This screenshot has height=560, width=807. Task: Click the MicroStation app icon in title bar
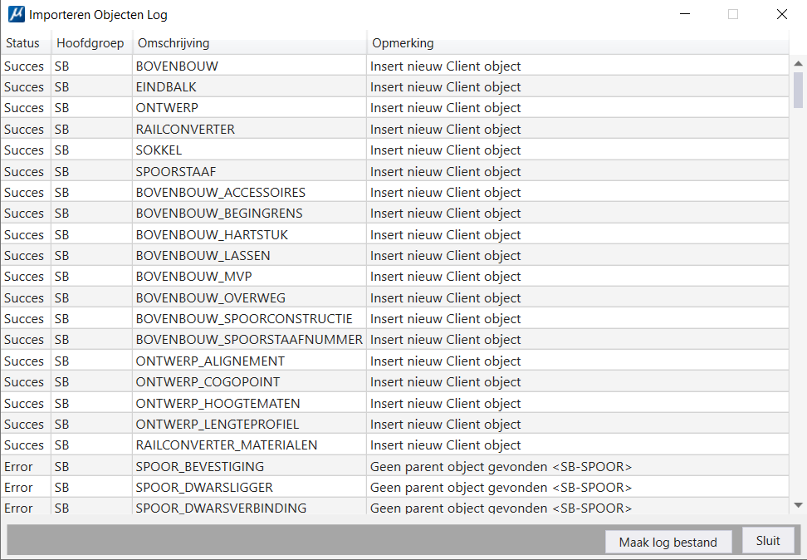[x=17, y=14]
